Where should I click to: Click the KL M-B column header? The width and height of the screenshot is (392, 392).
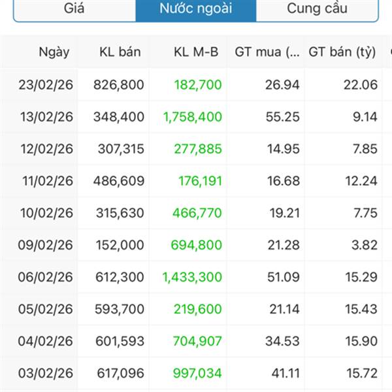click(196, 52)
